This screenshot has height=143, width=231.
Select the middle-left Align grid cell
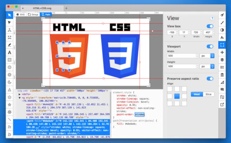(x=170, y=96)
